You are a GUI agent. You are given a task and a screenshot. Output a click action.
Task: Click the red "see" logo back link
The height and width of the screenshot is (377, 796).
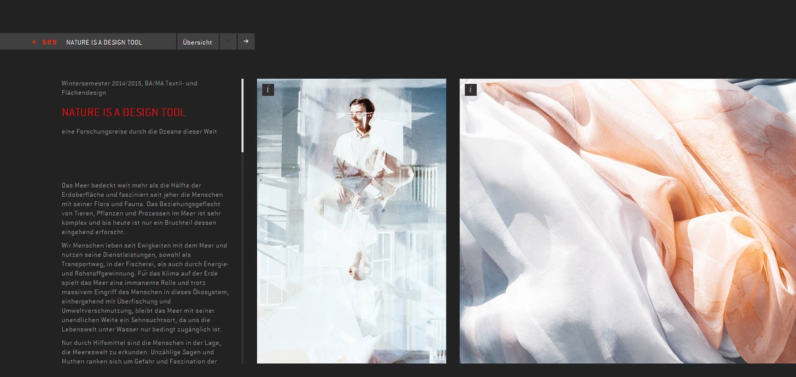pos(44,42)
